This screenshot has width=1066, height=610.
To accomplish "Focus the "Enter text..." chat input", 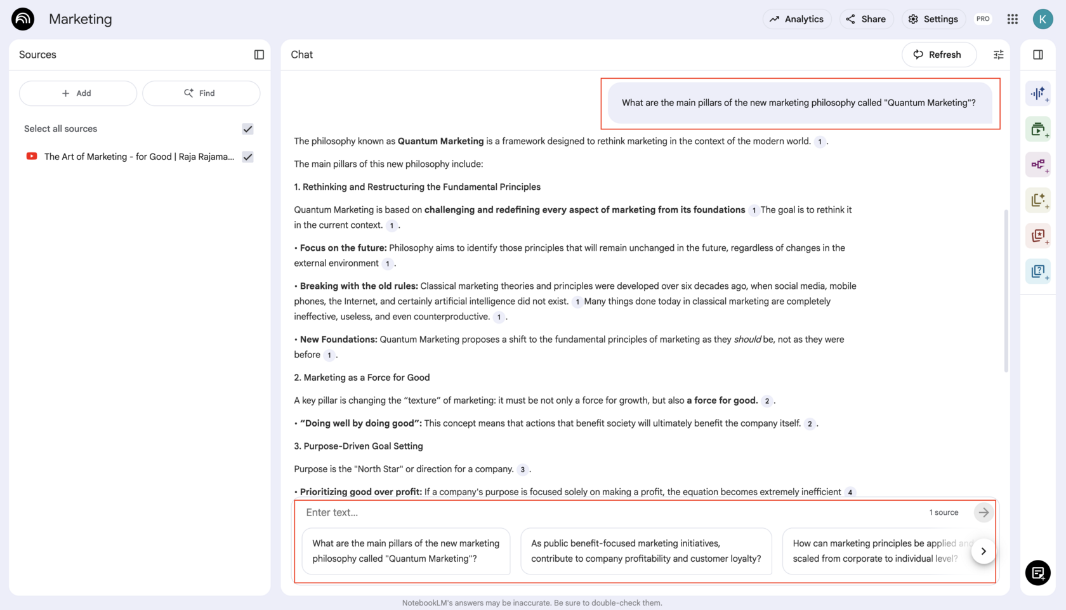I will pyautogui.click(x=612, y=512).
